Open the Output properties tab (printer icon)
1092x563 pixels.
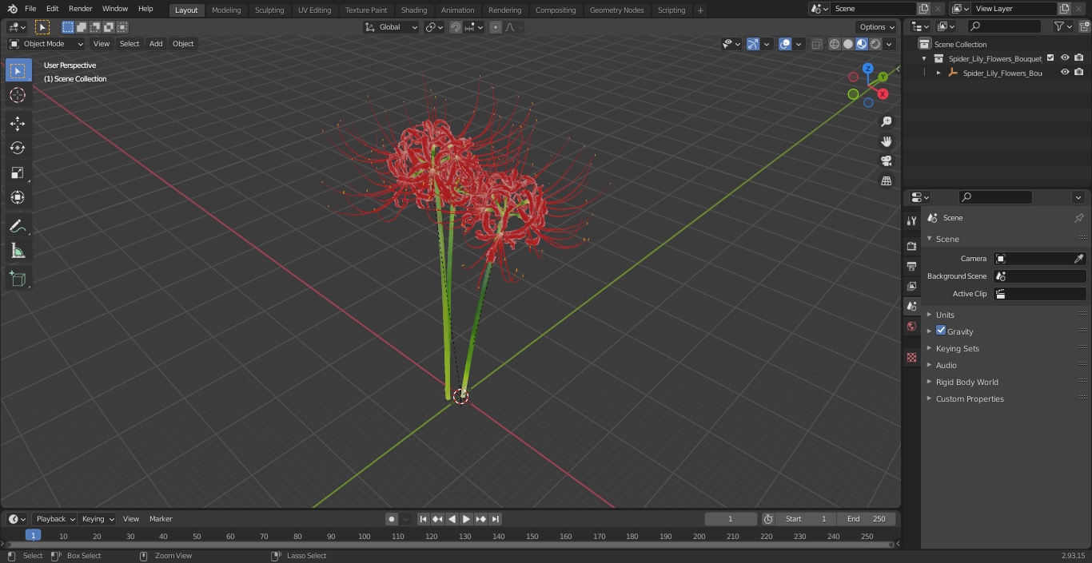click(x=911, y=266)
